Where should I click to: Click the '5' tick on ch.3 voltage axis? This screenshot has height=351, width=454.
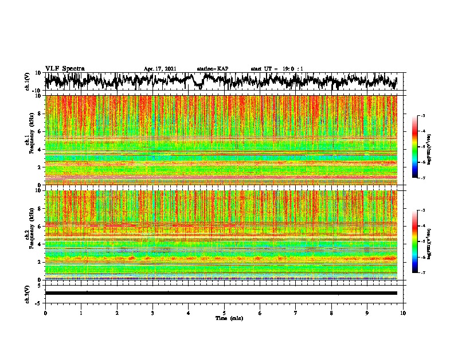[x=39, y=286]
